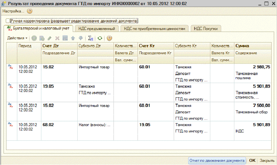Click the green refresh toolbar icon
Viewport: 277px width, 165px height.
pos(100,38)
